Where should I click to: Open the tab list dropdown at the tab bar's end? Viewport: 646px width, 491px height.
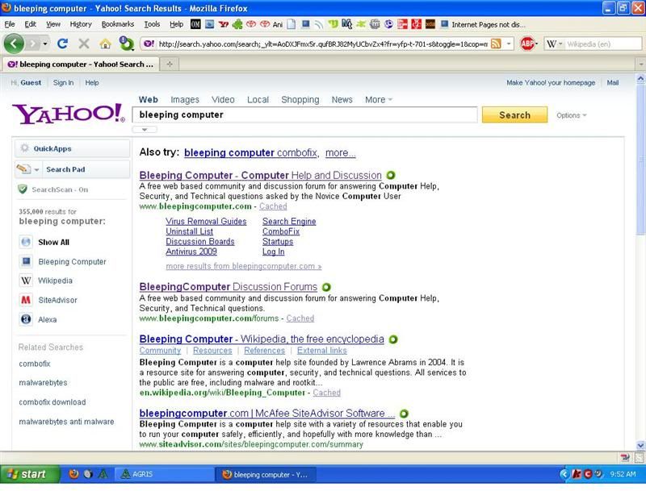pyautogui.click(x=640, y=64)
